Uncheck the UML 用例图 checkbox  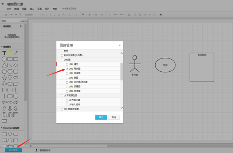point(67,69)
